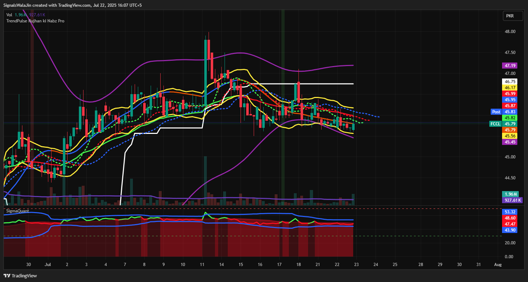Click date 21 on the time axis
The width and height of the screenshot is (528, 282).
tap(318, 265)
